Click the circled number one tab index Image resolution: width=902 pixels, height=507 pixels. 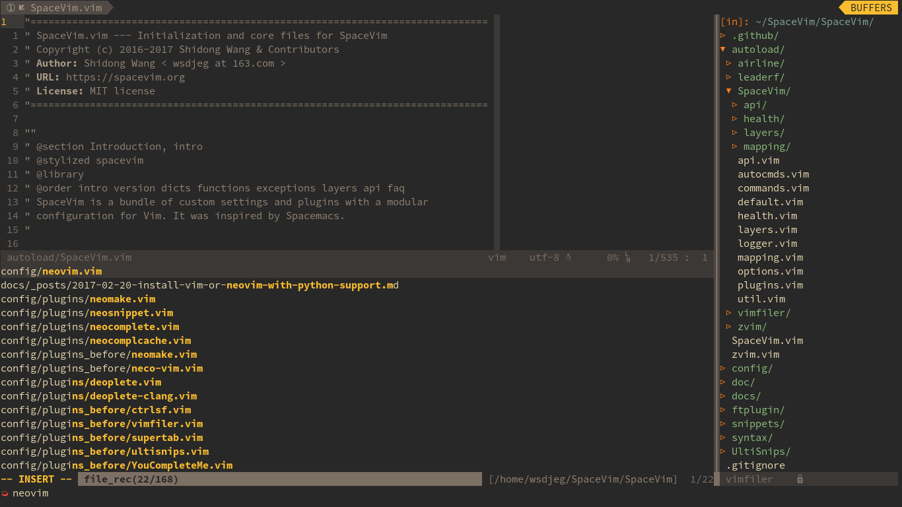(x=11, y=8)
